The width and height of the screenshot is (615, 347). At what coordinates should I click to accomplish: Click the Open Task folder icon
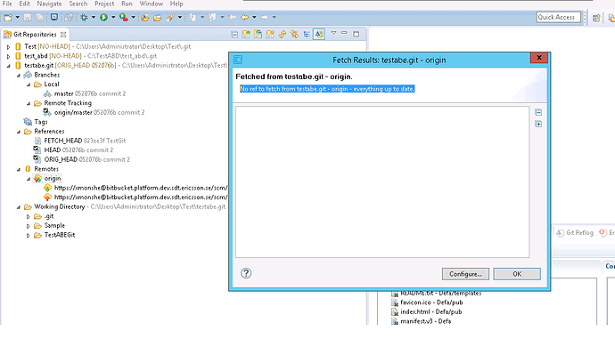(x=157, y=17)
